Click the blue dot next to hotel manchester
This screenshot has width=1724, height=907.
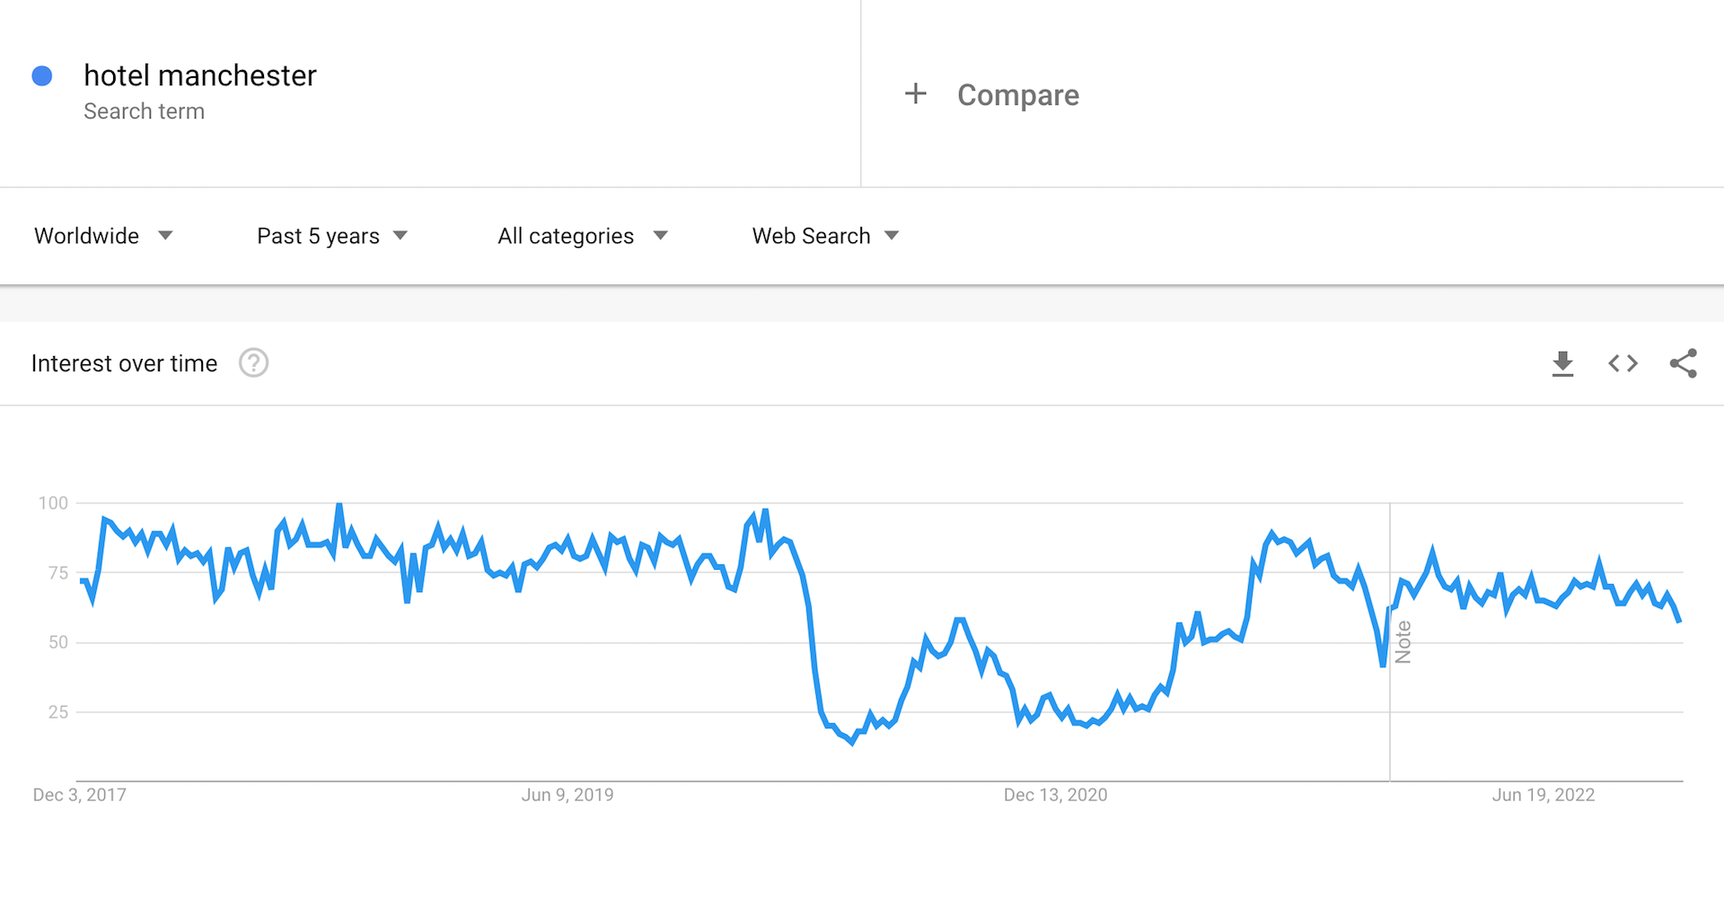click(41, 75)
